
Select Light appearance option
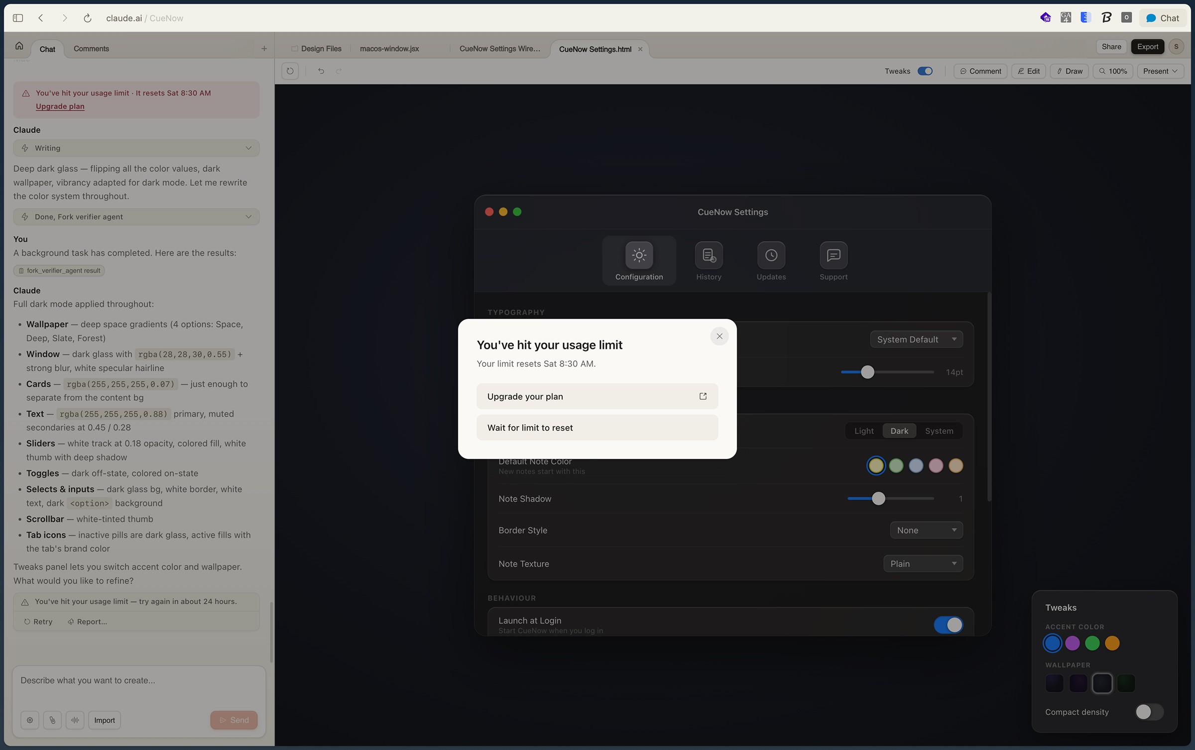tap(864, 431)
